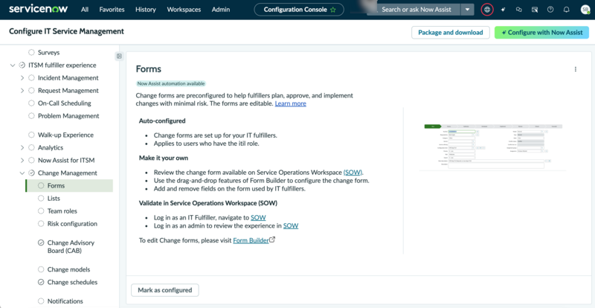The width and height of the screenshot is (595, 308).
Task: Click the Team roles status circle
Action: point(41,211)
